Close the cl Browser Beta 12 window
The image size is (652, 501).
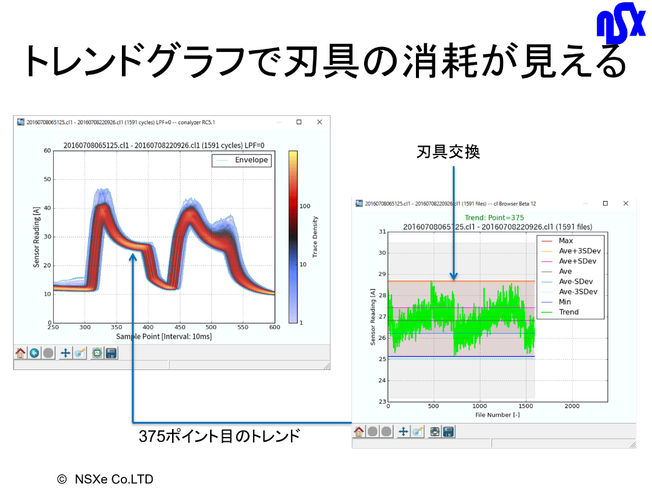click(625, 203)
